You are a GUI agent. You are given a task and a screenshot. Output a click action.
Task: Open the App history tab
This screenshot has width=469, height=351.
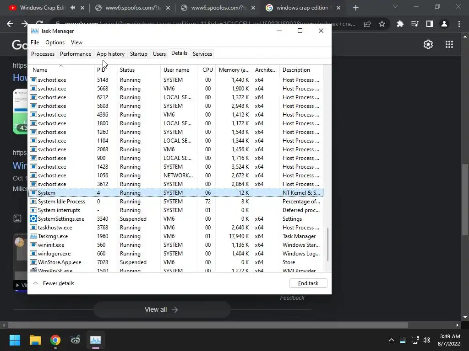coord(110,54)
